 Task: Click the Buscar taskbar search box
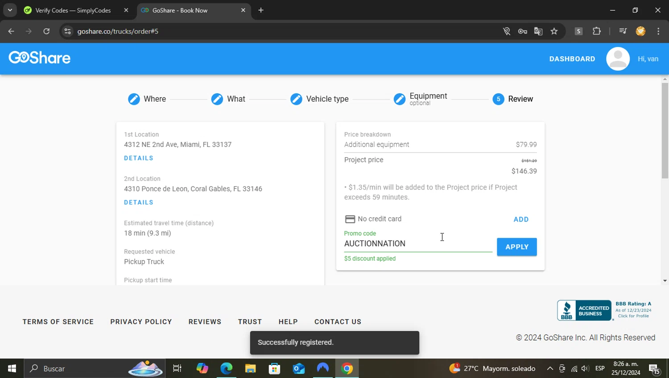tap(95, 369)
